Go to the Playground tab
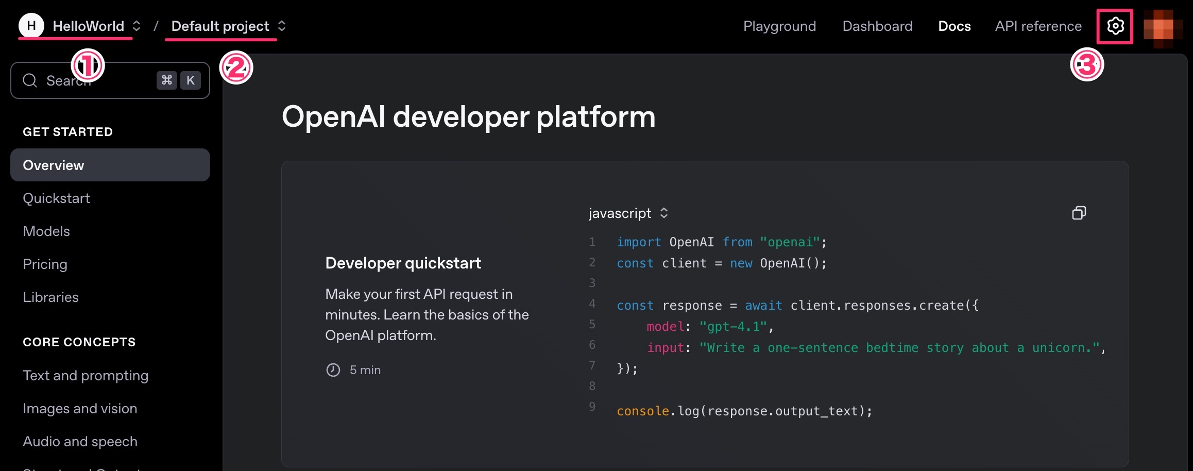The width and height of the screenshot is (1193, 471). [x=779, y=26]
